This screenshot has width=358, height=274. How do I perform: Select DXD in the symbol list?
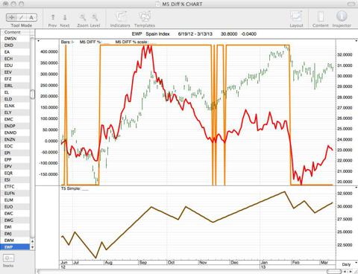click(15, 45)
